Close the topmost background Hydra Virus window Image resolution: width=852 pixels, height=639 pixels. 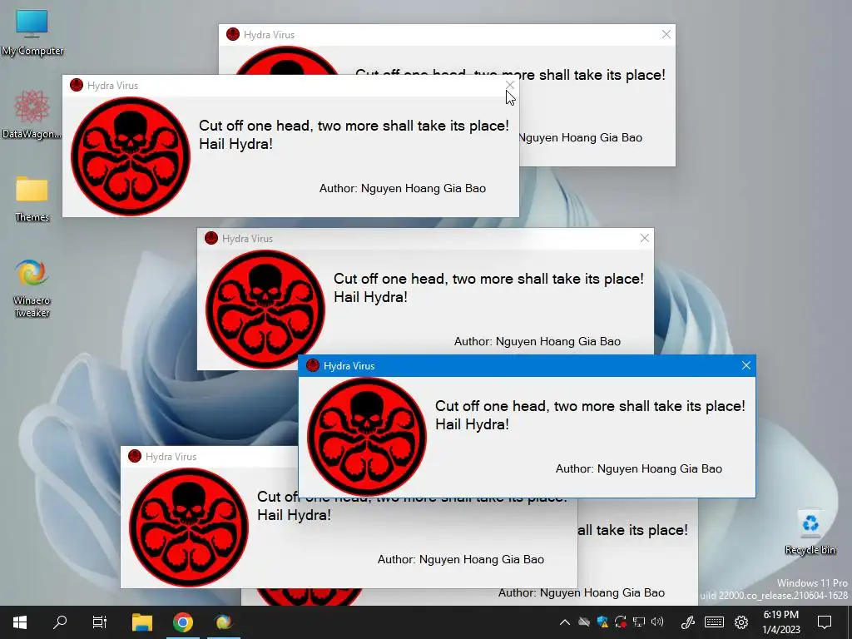[x=666, y=34]
